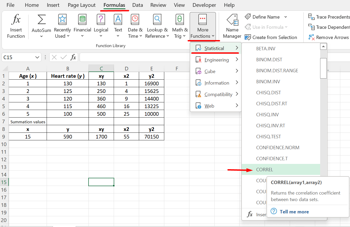350x227 pixels.
Task: Click the Insert Function icon
Action: tap(16, 25)
